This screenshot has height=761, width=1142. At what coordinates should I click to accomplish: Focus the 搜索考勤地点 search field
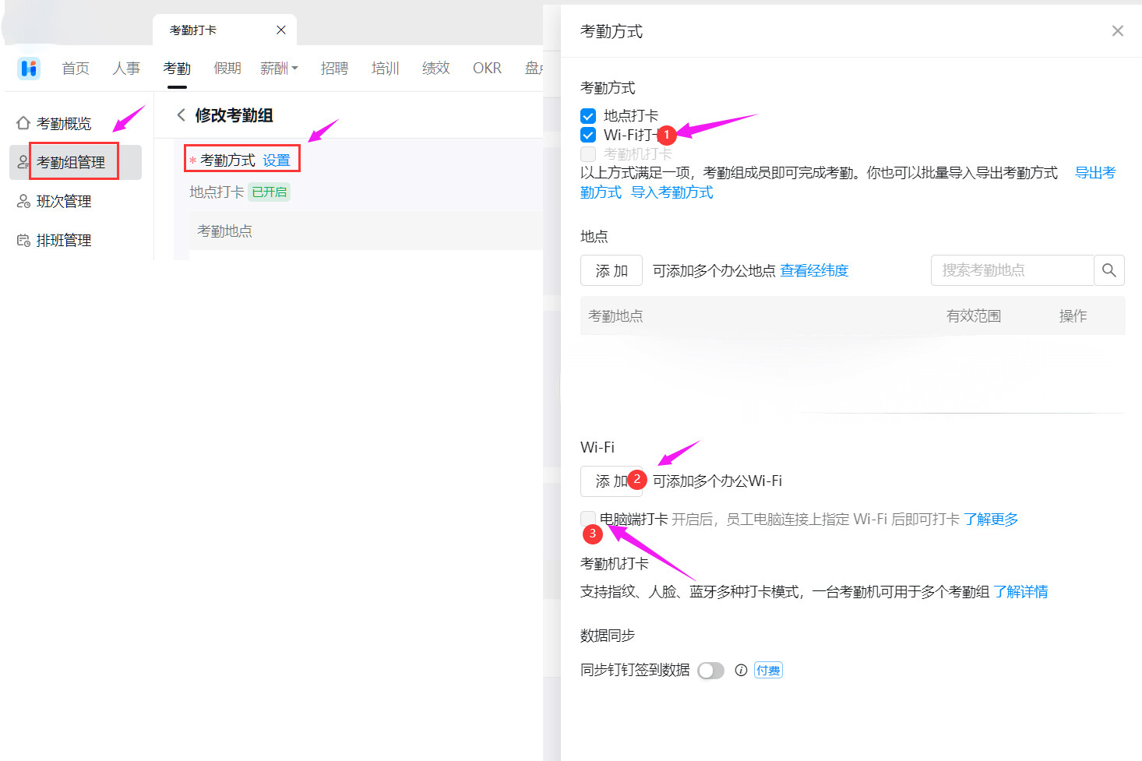click(1011, 270)
